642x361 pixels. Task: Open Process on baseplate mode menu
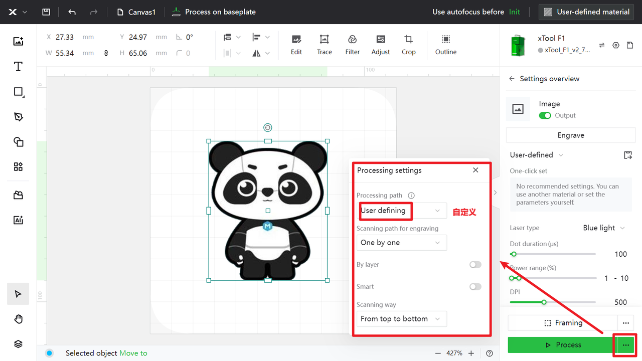[214, 12]
